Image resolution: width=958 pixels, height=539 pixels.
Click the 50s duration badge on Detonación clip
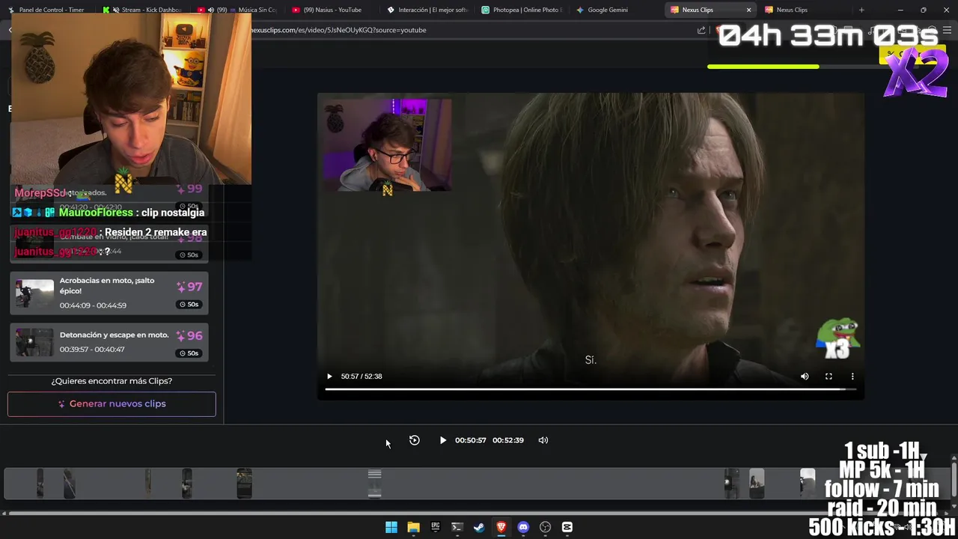(189, 353)
